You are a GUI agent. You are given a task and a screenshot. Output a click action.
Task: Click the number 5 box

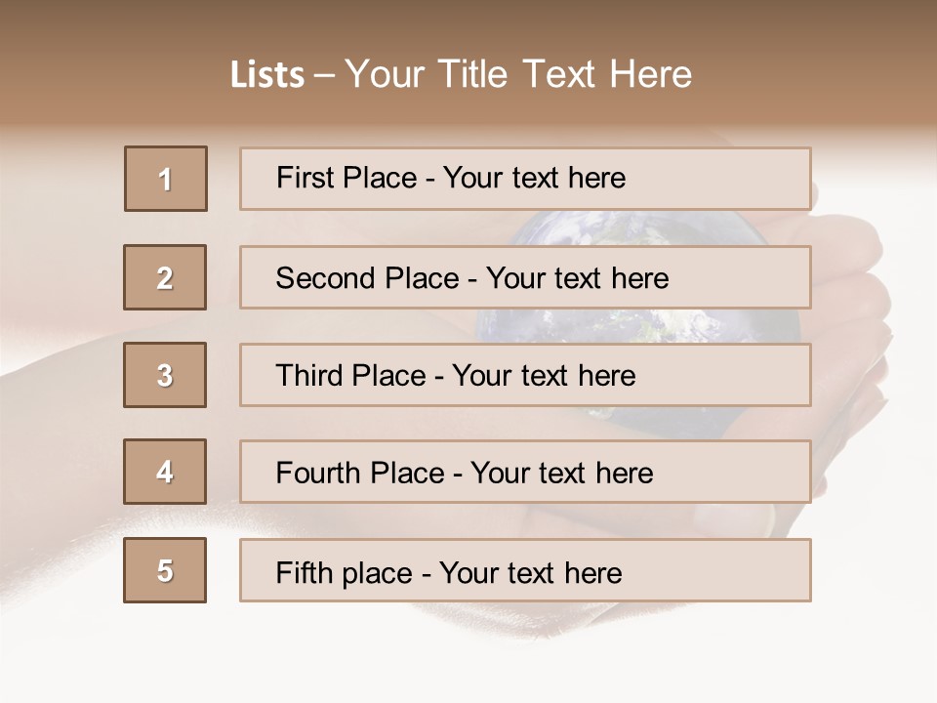point(165,570)
